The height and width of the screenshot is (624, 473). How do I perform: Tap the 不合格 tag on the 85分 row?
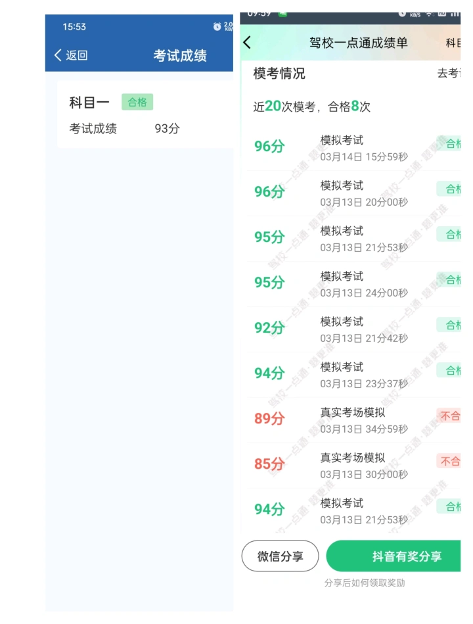click(448, 461)
